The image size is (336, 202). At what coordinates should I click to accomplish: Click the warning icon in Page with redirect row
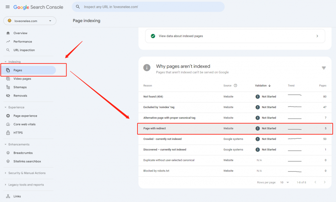(x=258, y=128)
